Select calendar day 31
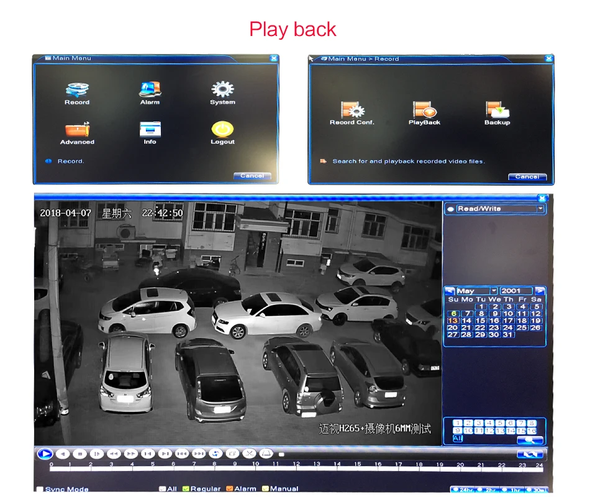The height and width of the screenshot is (497, 590). coord(507,335)
